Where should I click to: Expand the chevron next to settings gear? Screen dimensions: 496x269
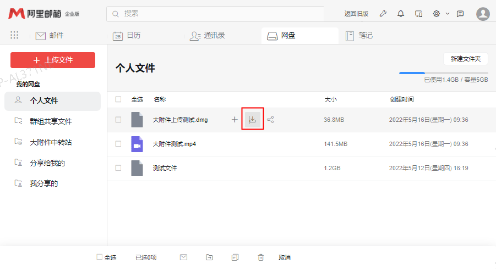tap(448, 14)
